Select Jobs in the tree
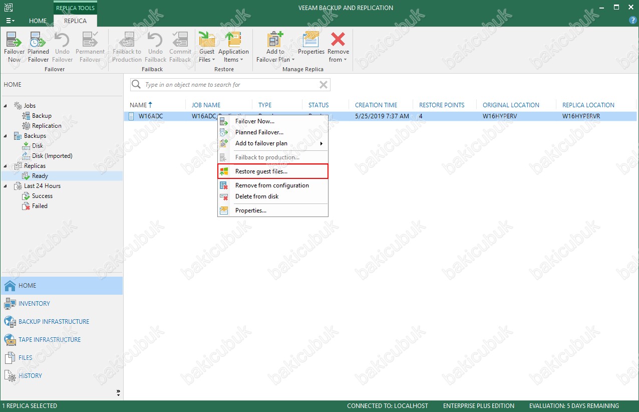The height and width of the screenshot is (412, 639). pos(30,106)
